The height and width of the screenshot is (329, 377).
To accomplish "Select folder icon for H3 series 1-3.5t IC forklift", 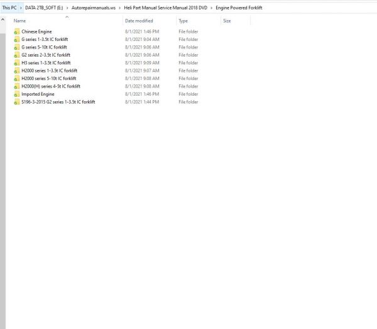I will pyautogui.click(x=16, y=63).
